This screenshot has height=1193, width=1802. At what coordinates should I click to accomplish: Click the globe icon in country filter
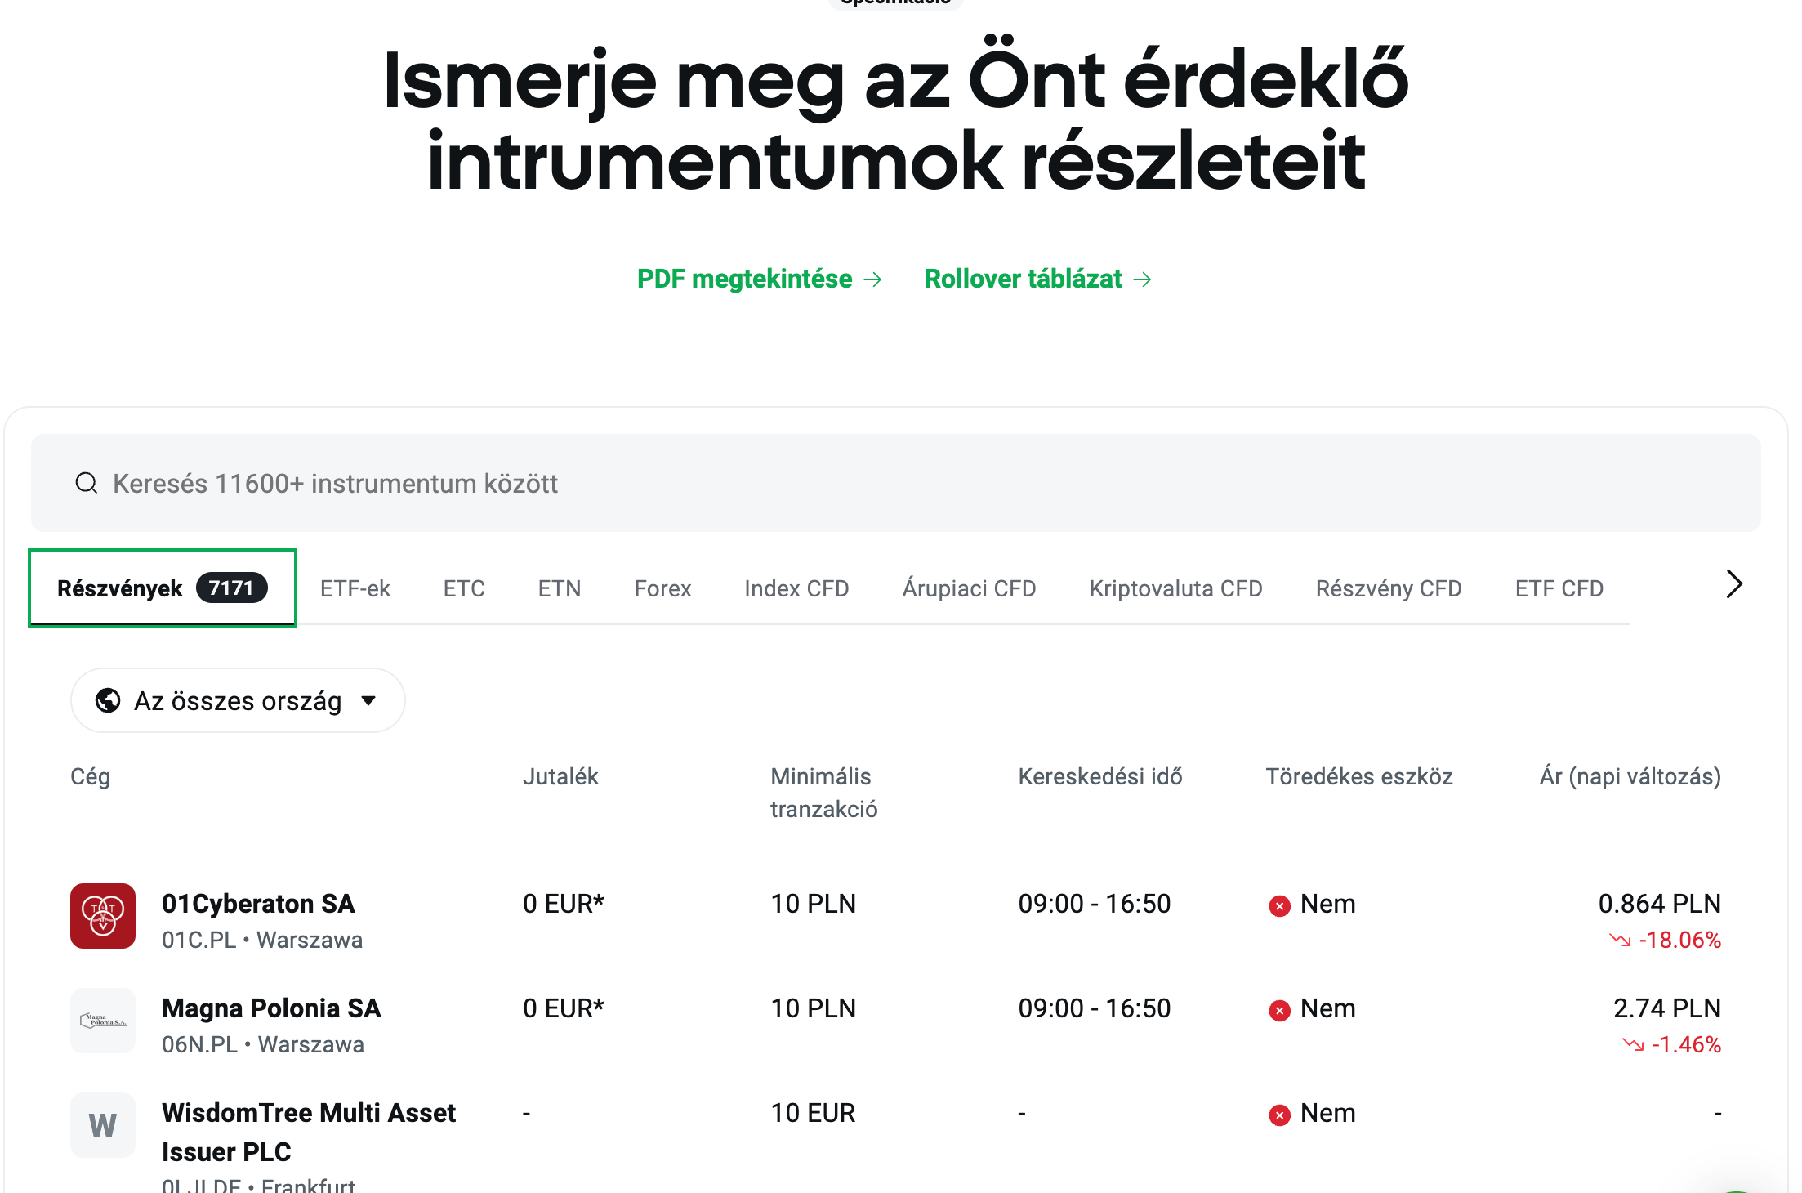(x=108, y=700)
